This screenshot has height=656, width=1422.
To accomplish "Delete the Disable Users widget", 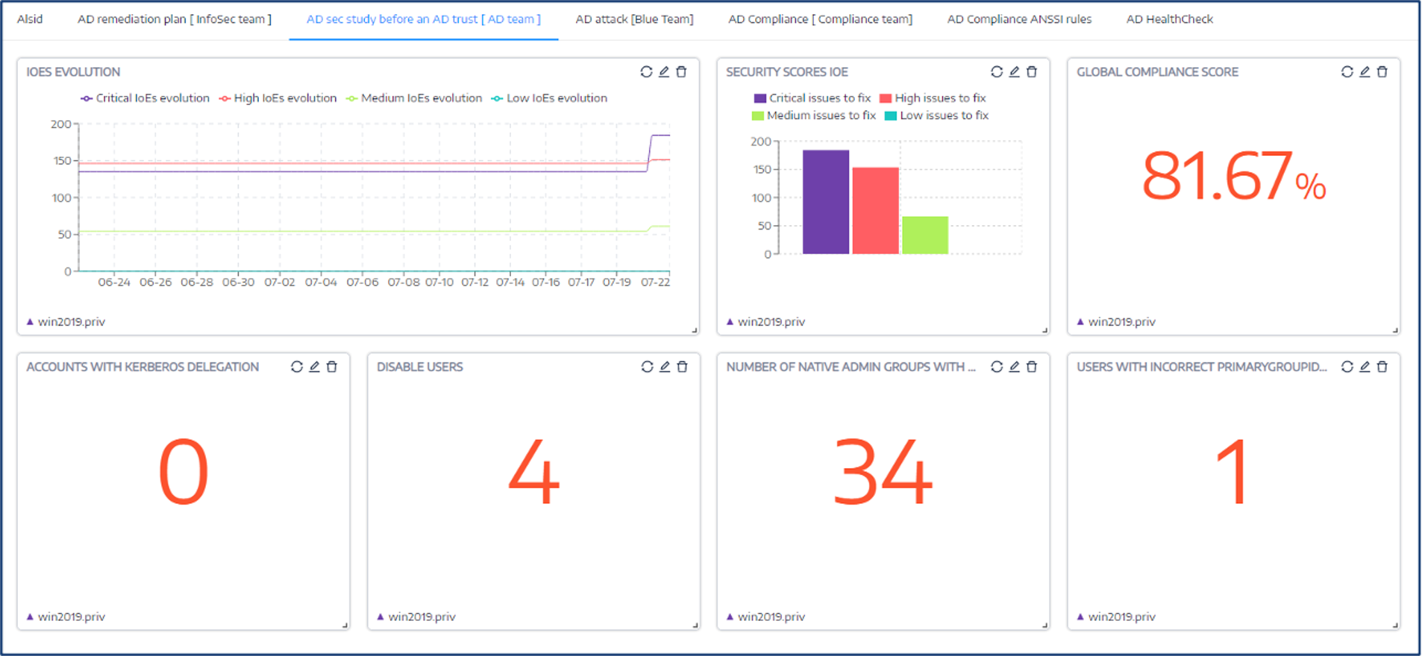I will point(682,367).
